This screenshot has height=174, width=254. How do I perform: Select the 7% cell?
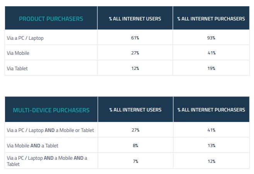point(135,161)
